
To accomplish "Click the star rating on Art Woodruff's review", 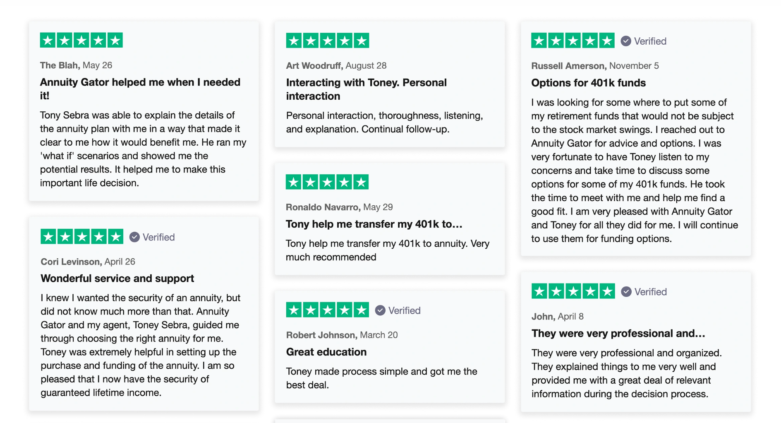I will [x=328, y=41].
